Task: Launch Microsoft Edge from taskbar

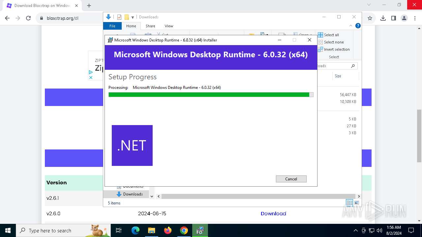Action: click(x=136, y=230)
